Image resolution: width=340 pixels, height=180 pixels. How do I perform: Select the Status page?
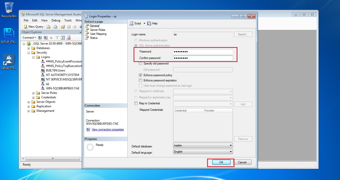point(94,38)
